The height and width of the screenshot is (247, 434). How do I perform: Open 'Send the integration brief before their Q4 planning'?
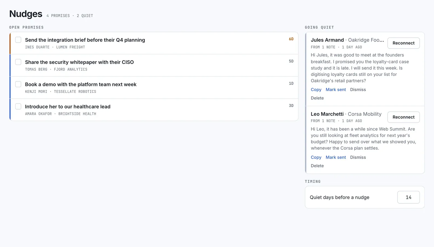point(85,40)
